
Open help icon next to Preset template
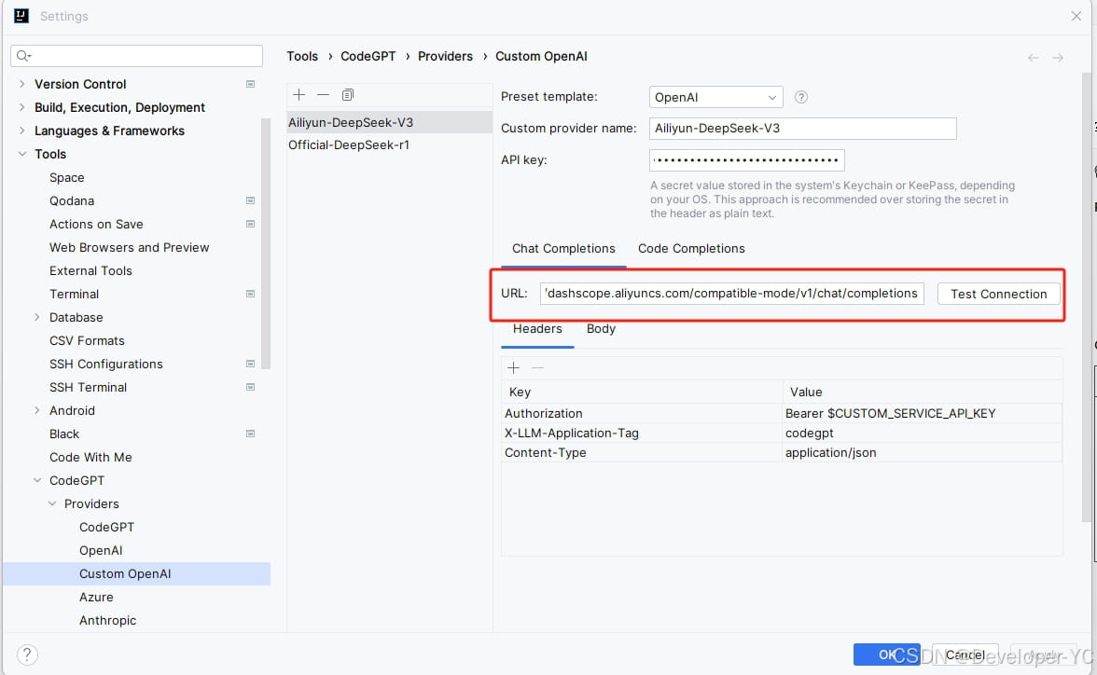click(x=801, y=97)
